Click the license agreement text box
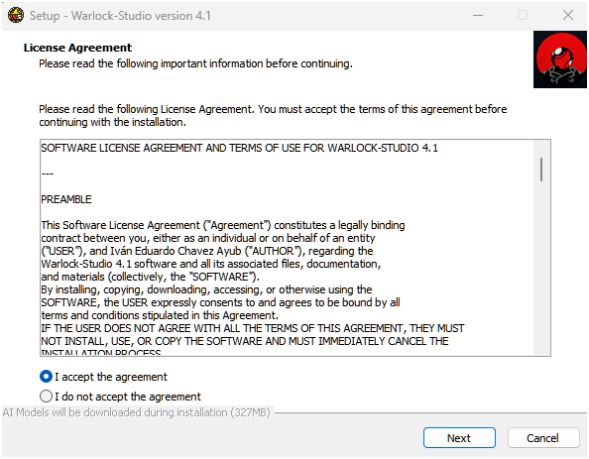 coord(294,248)
